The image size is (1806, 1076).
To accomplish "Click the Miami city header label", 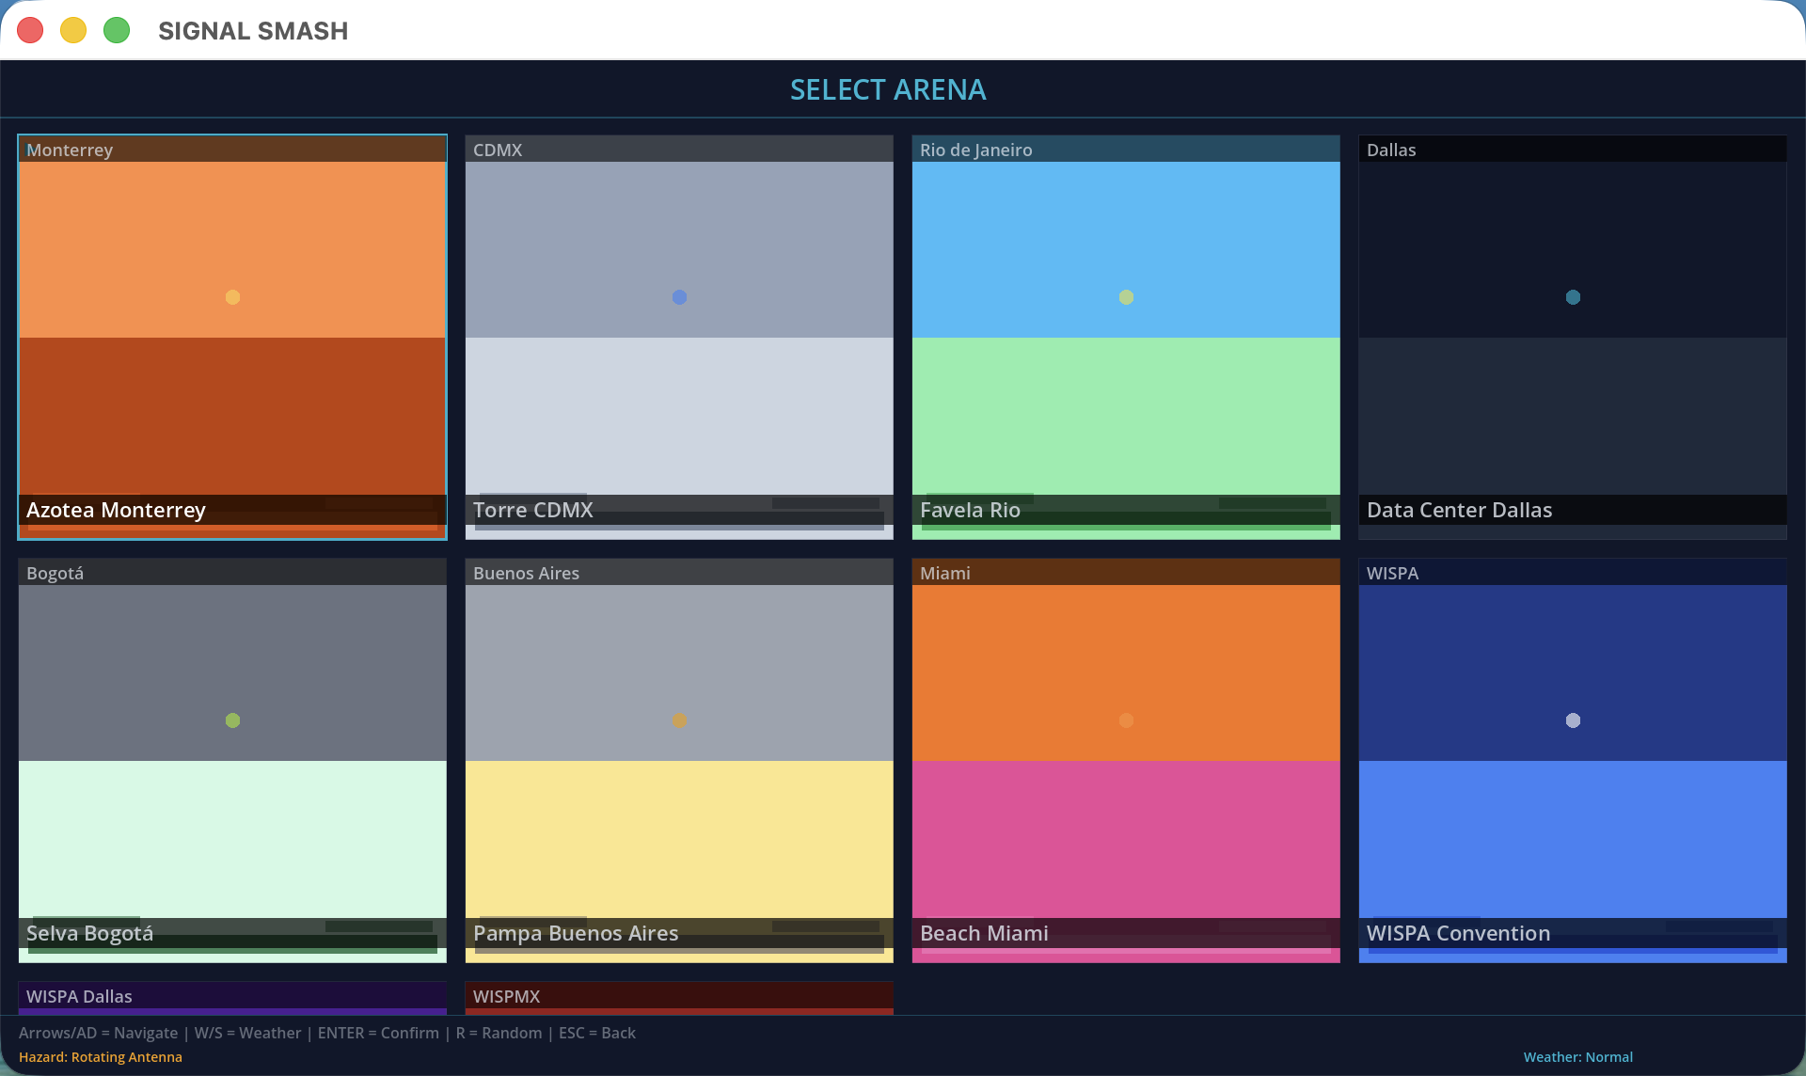I will (x=944, y=573).
